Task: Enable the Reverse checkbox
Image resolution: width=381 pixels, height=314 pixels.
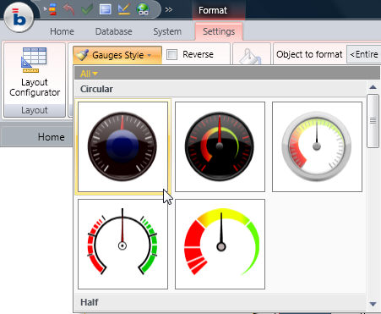Action: [171, 54]
